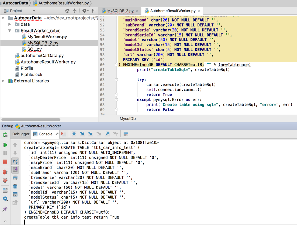Click the Step Out debug icon
This screenshot has height=225, width=297.
107,134
